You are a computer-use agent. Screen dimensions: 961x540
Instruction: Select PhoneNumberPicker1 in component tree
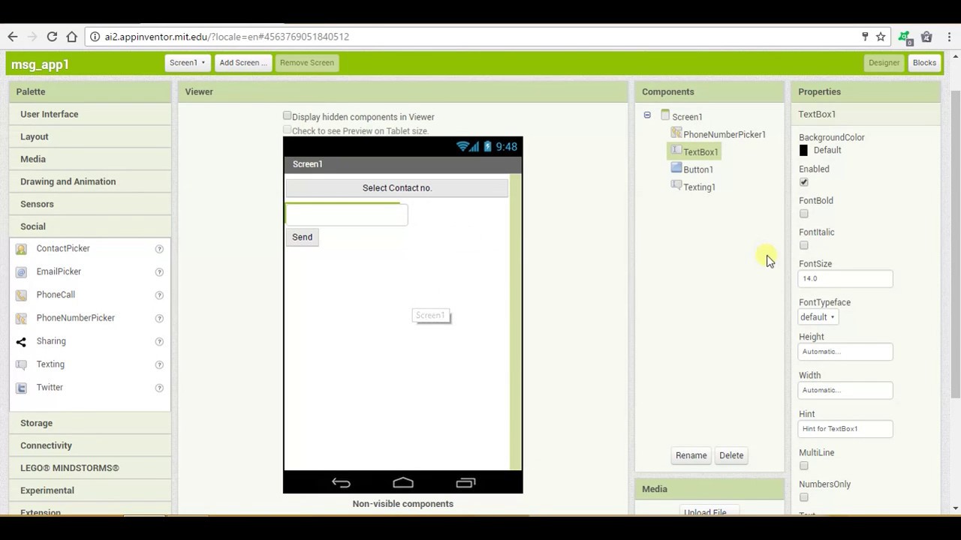coord(725,134)
